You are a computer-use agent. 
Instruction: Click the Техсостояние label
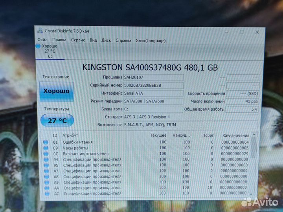point(56,77)
